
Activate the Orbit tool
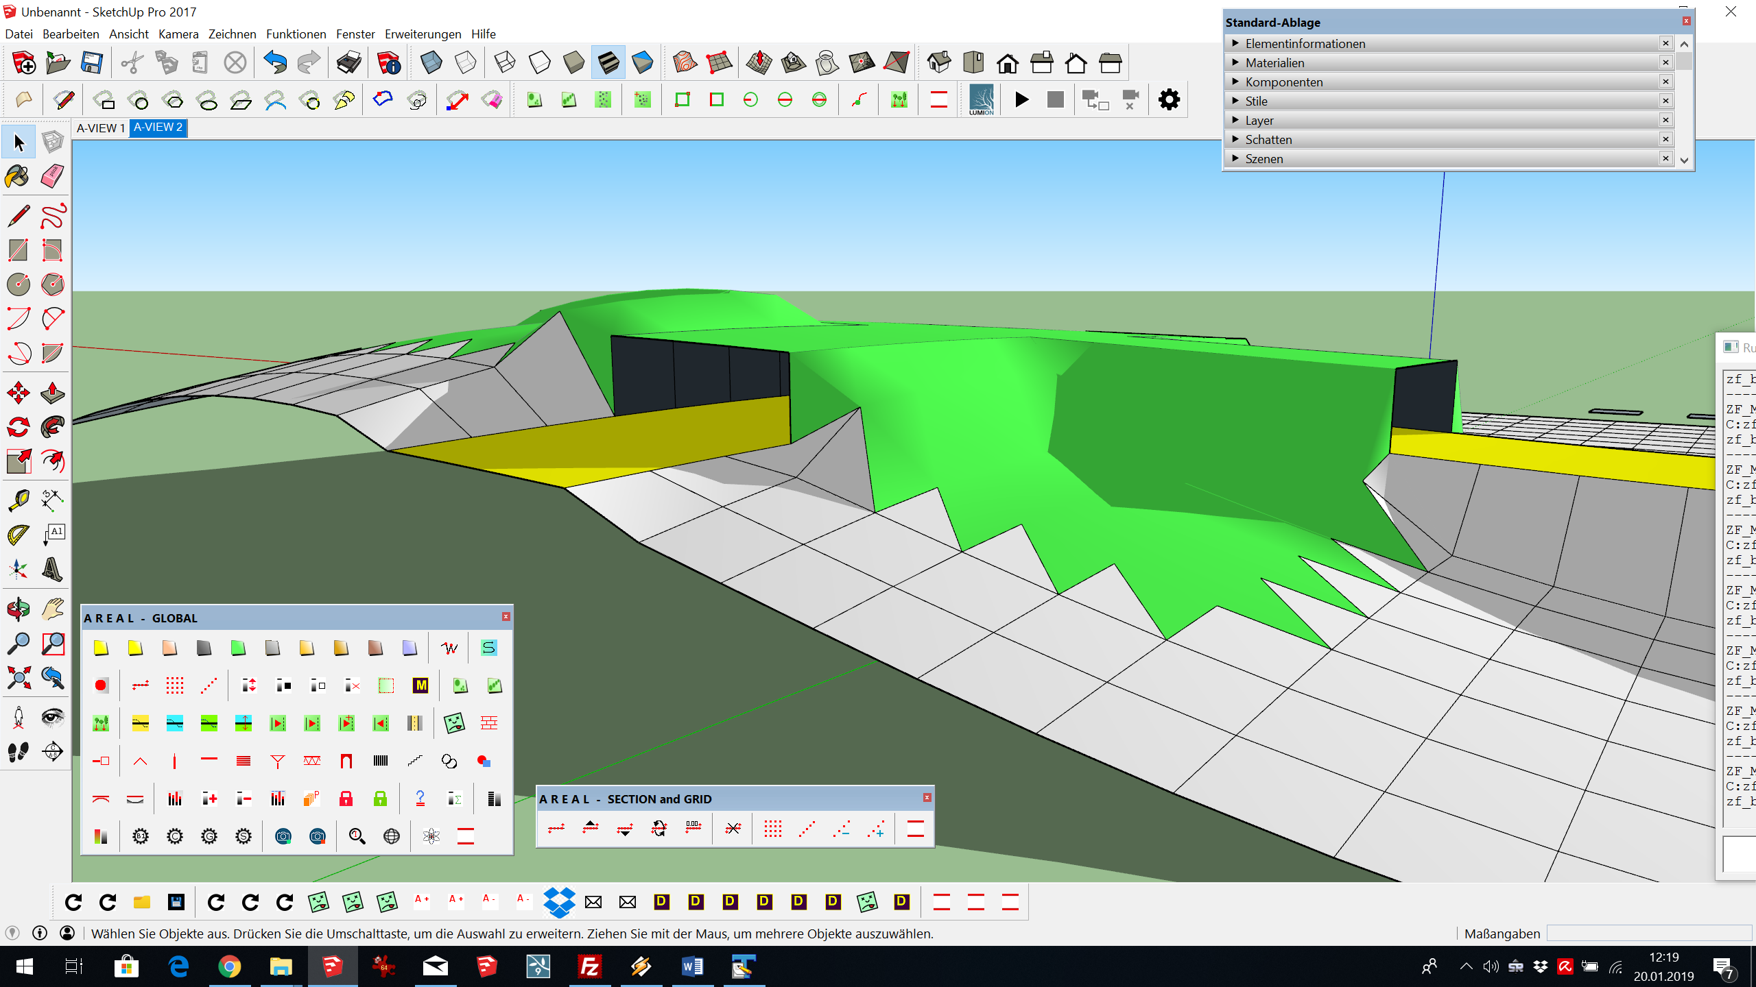click(x=18, y=608)
